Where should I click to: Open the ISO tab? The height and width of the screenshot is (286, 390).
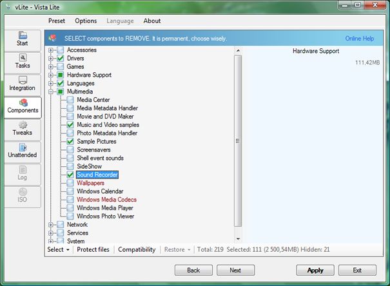(23, 197)
